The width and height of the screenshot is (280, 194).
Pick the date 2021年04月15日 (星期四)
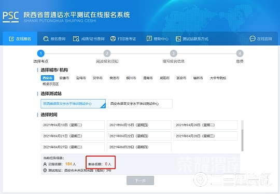coord(139,125)
